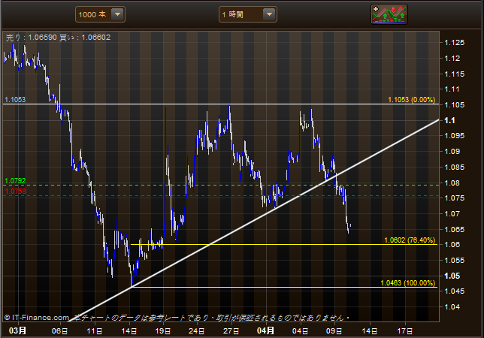The width and height of the screenshot is (484, 338).
Task: Click the 1.1053 (0.00%) Fibonacci label
Action: tap(411, 100)
